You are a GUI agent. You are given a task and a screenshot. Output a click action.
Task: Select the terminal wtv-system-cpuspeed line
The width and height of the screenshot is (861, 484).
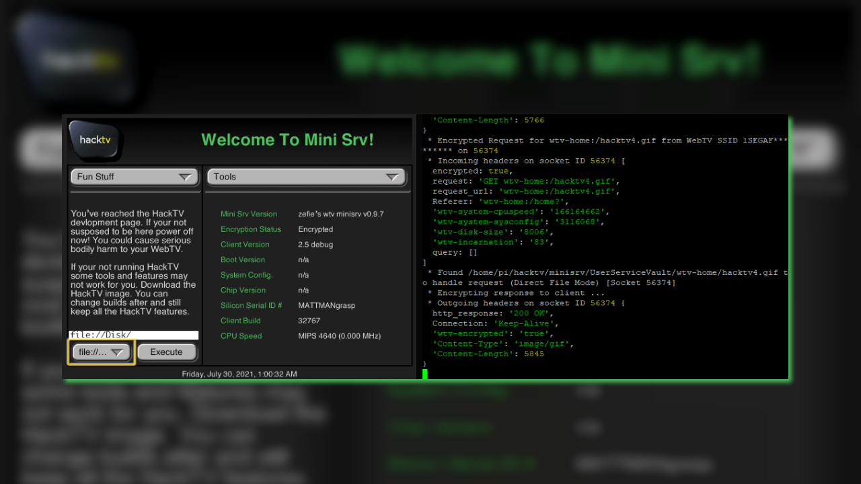click(521, 212)
